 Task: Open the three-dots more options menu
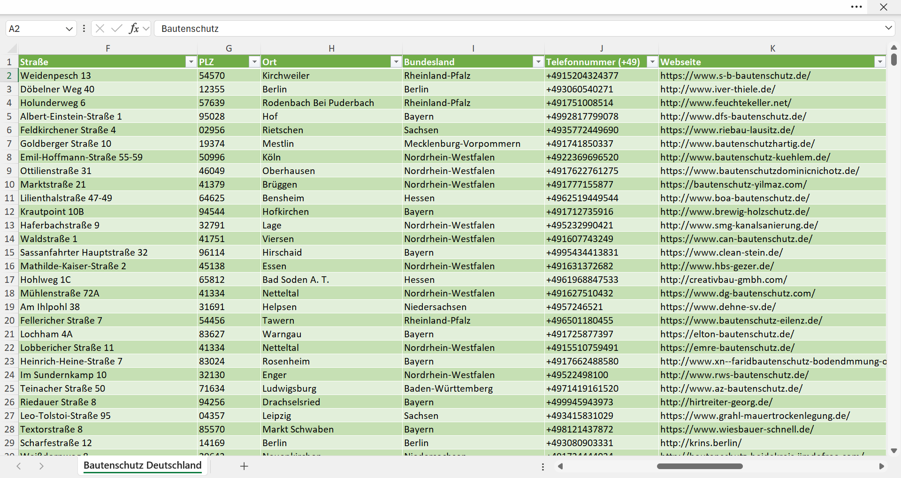(856, 7)
